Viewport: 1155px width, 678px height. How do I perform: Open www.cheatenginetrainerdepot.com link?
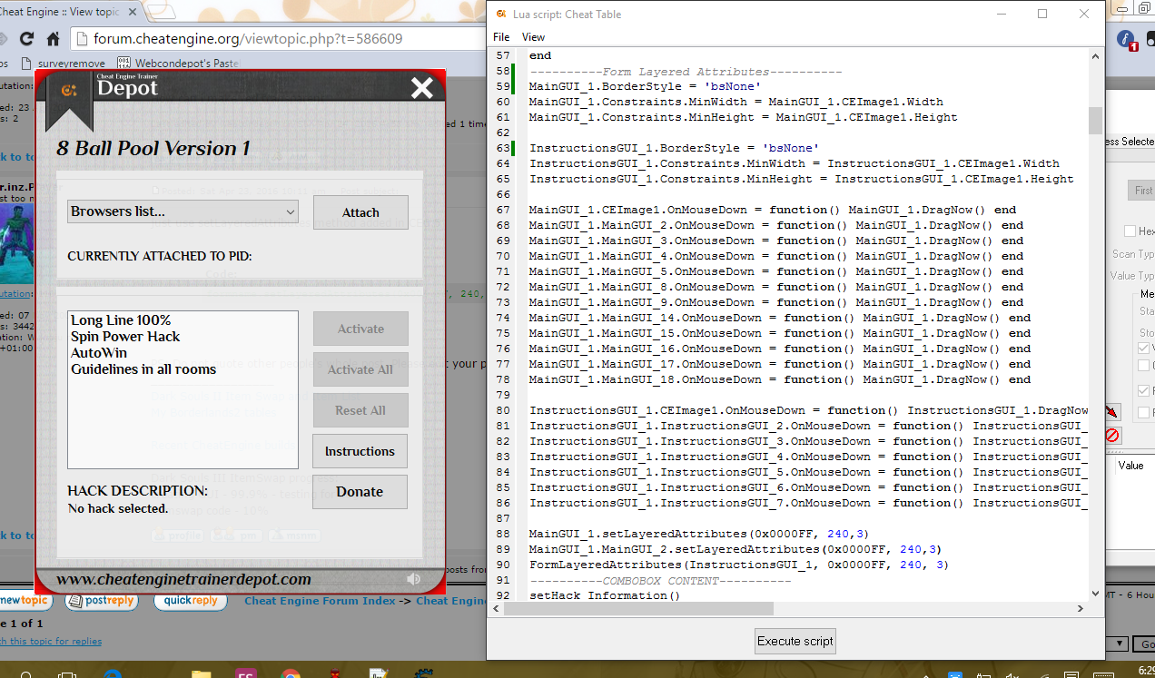pos(183,579)
